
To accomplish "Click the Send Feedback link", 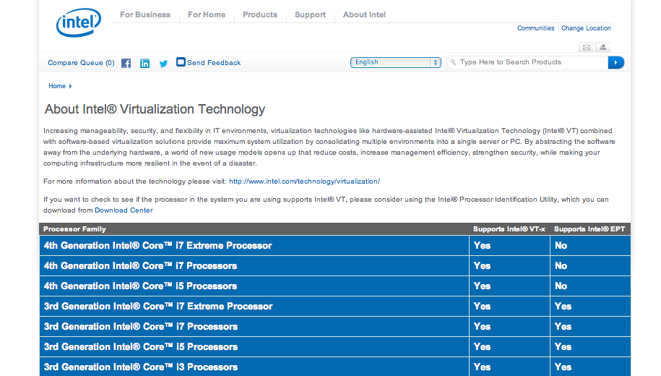I will [x=214, y=62].
